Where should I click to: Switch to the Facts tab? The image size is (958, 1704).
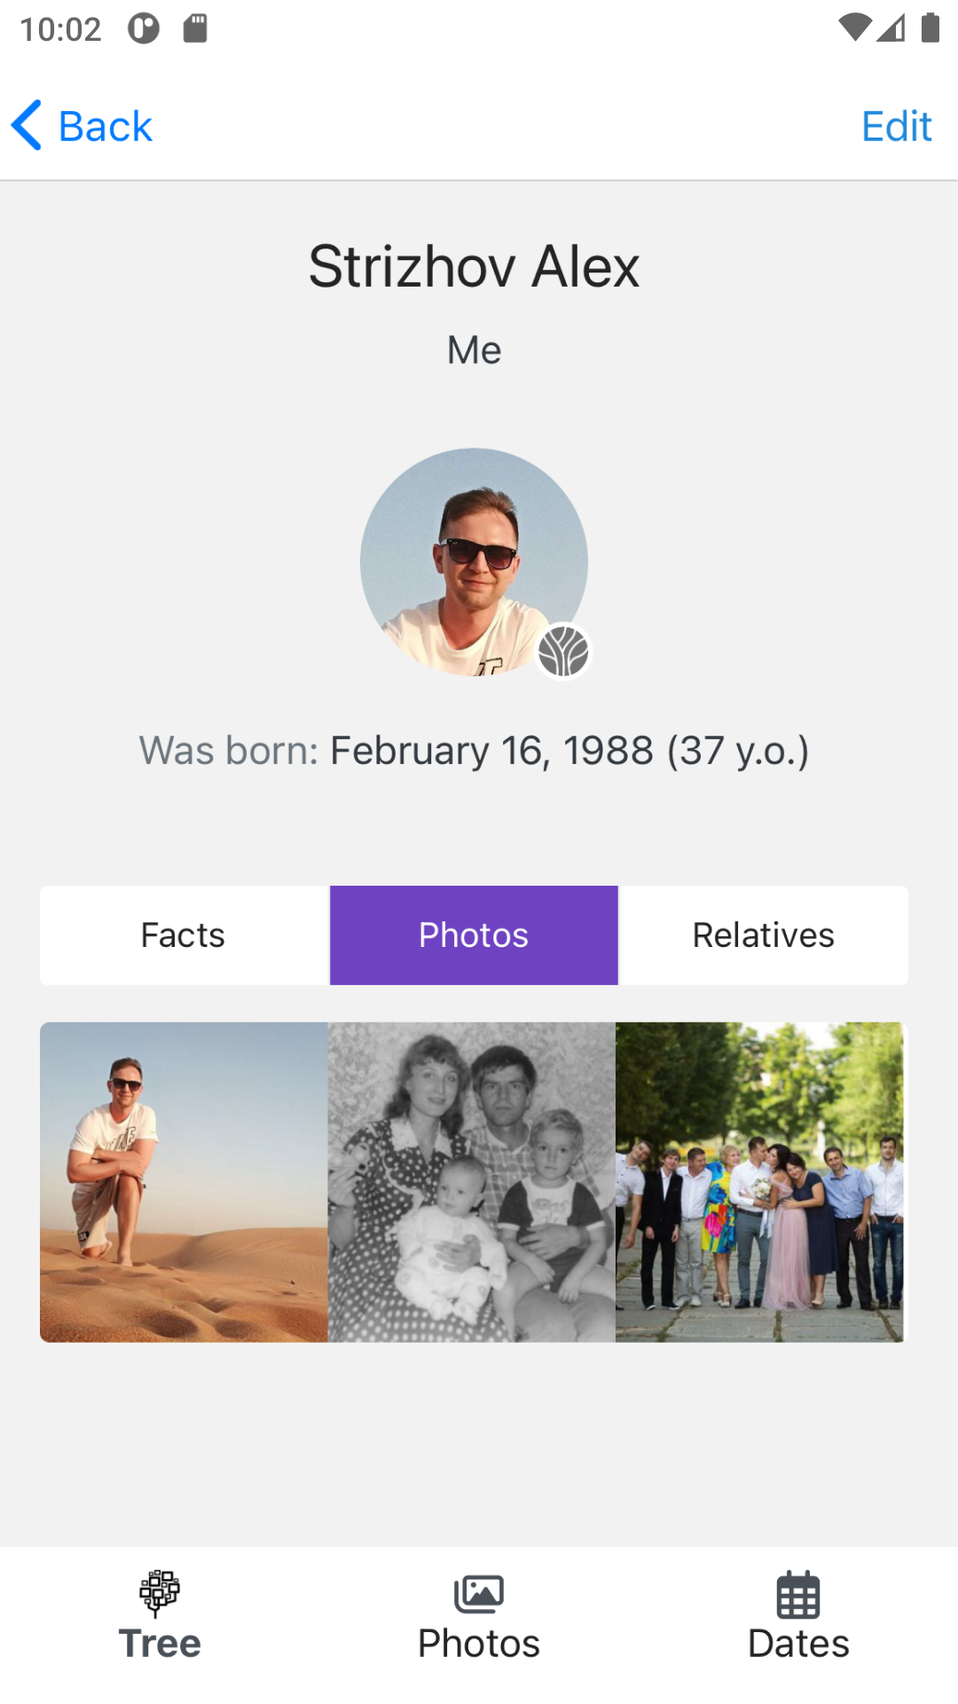click(x=184, y=935)
